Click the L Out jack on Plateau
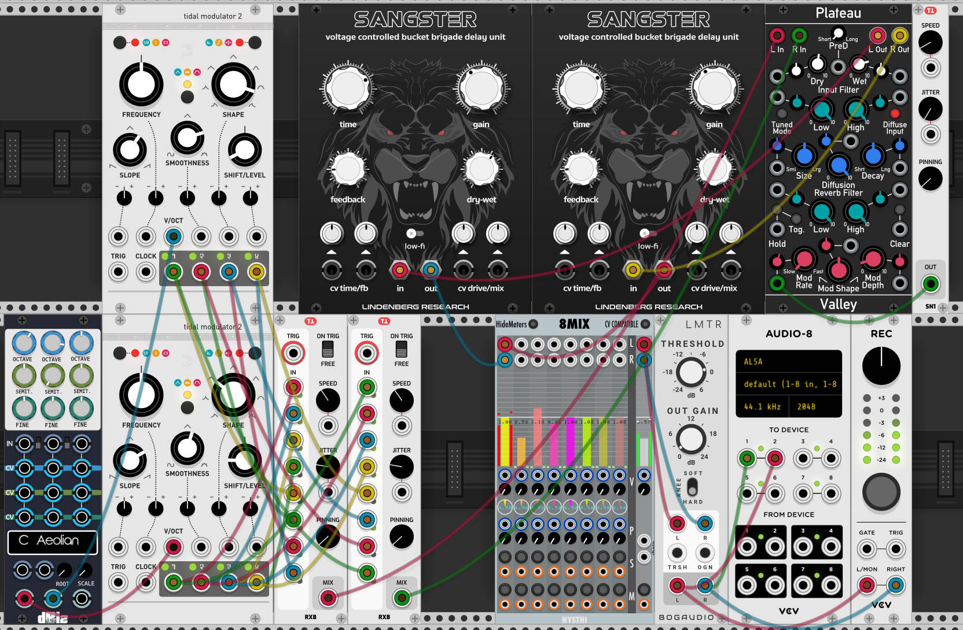Screen dimensions: 963x630 tap(878, 36)
